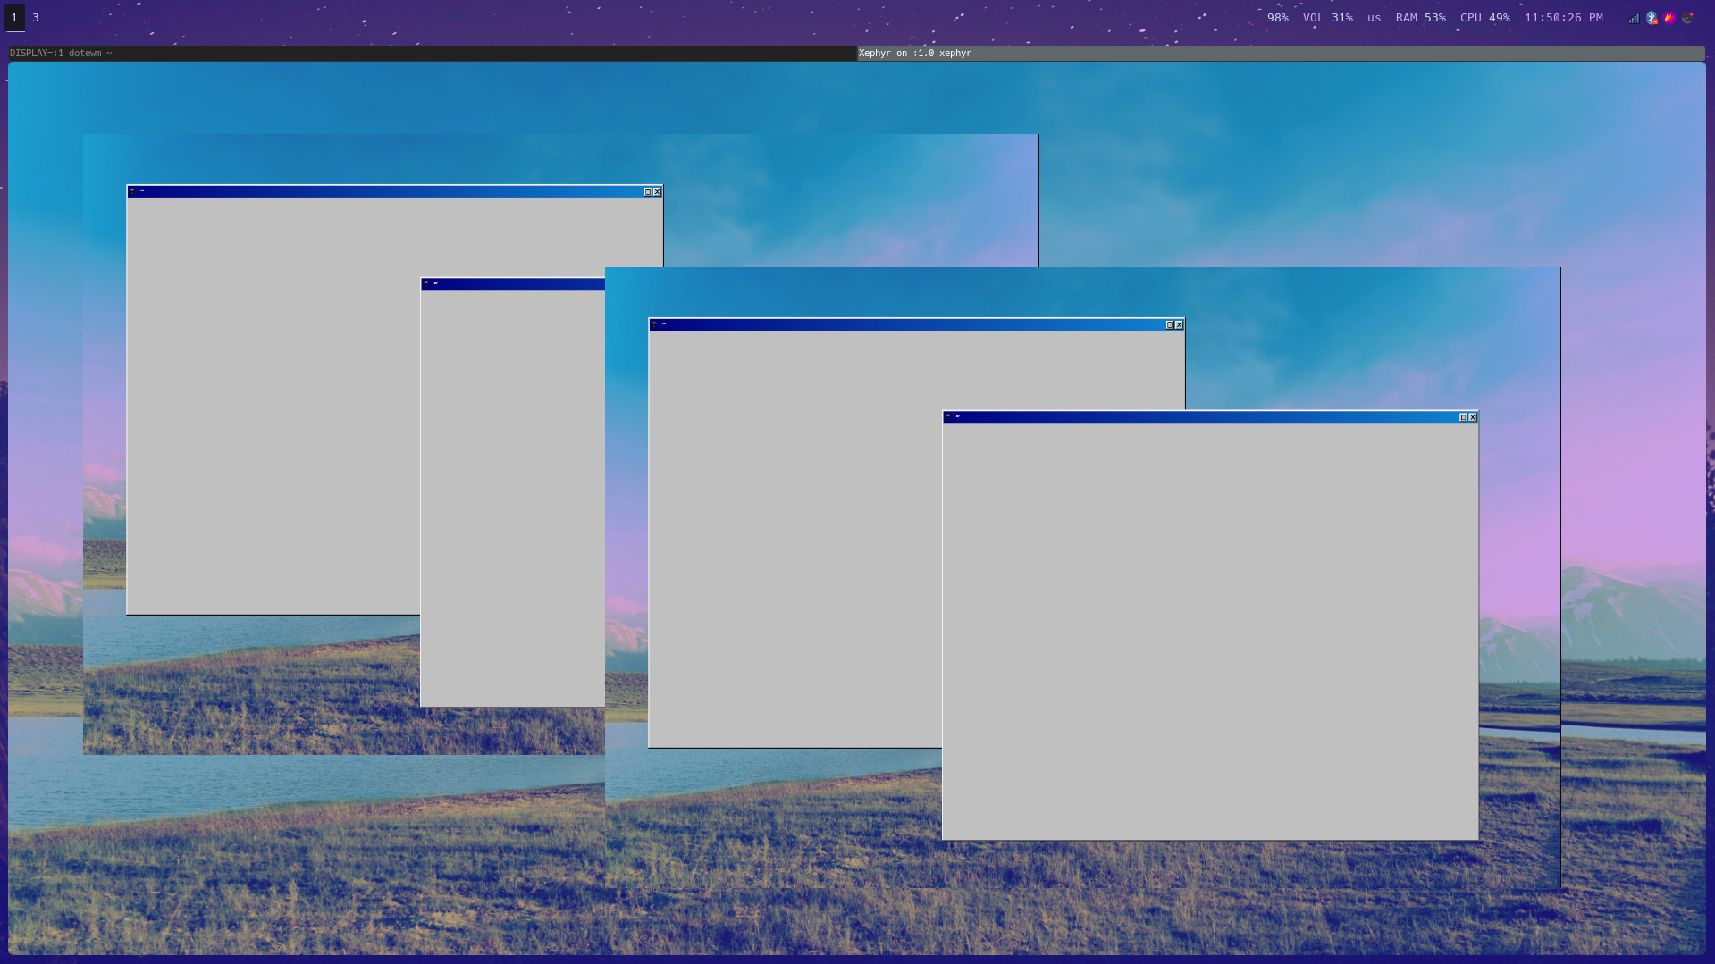Viewport: 1715px width, 964px height.
Task: Select the "DISPLAY=:1 dotewm ~" terminal tab
Action: click(61, 54)
